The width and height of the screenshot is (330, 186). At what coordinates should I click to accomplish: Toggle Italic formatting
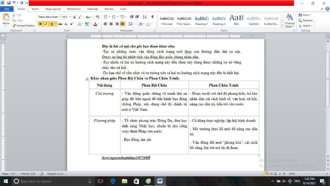tap(46, 24)
